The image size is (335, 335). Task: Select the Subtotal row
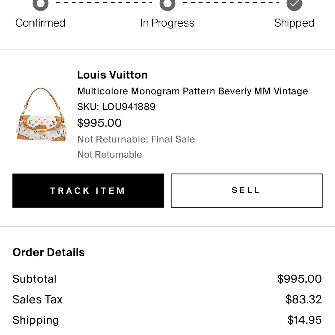click(34, 279)
